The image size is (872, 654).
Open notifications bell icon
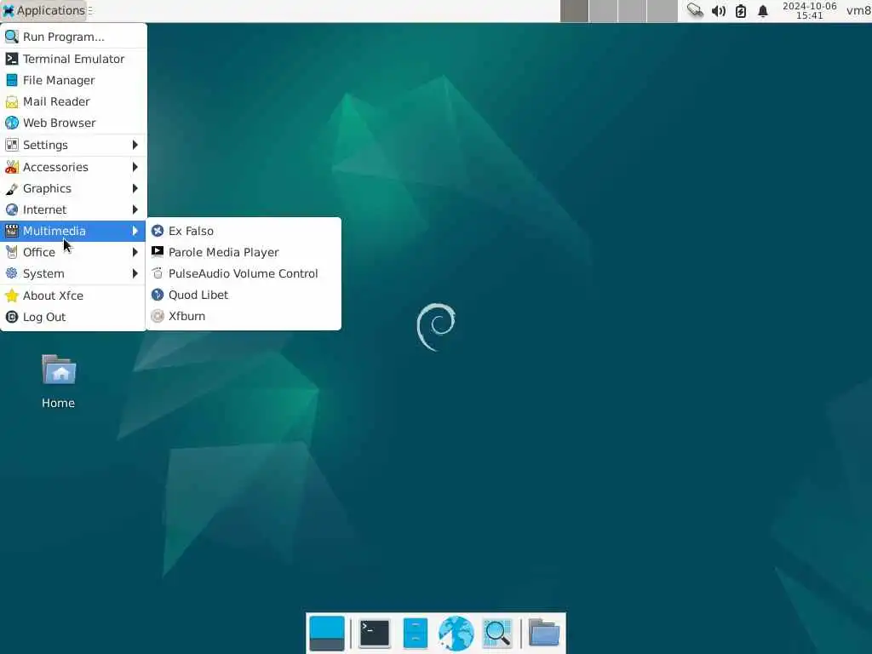coord(763,11)
